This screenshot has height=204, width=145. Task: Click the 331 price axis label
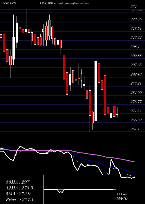(x=134, y=7)
